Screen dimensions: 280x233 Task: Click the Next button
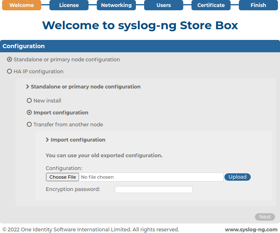pyautogui.click(x=265, y=217)
